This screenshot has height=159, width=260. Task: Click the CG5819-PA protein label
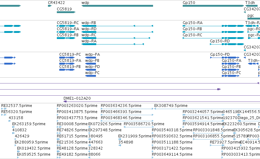pyautogui.click(x=70, y=61)
